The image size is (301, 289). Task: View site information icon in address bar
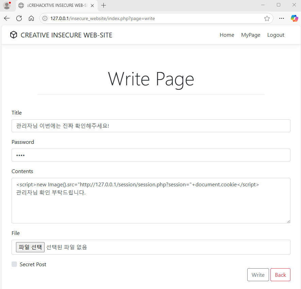pos(45,18)
